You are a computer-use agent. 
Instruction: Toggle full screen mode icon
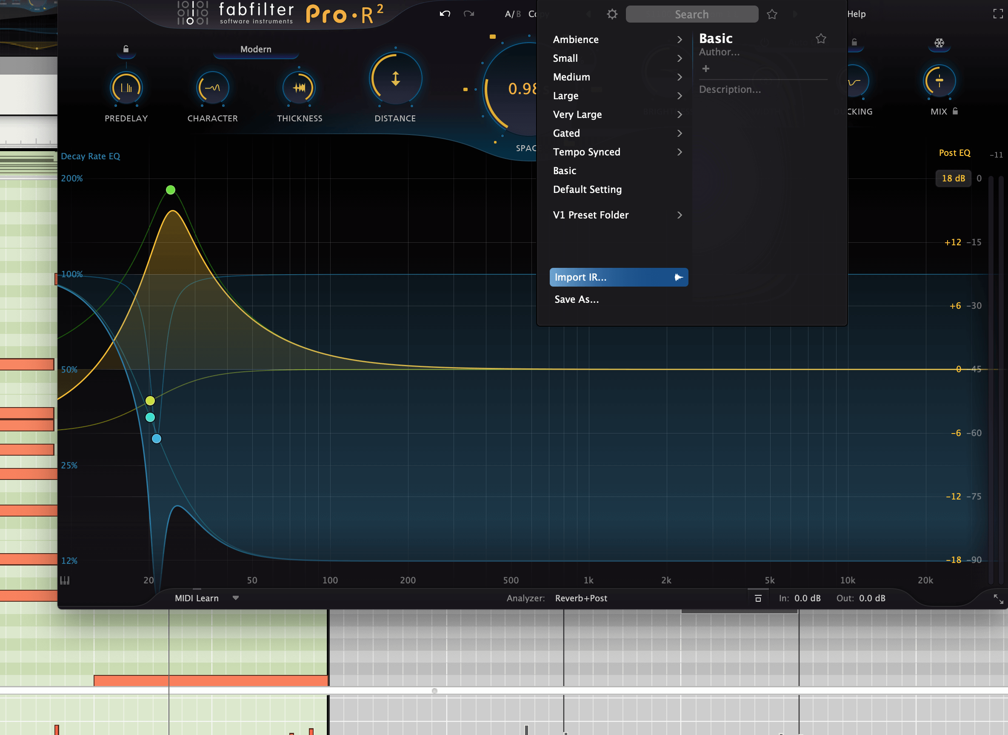pos(998,14)
